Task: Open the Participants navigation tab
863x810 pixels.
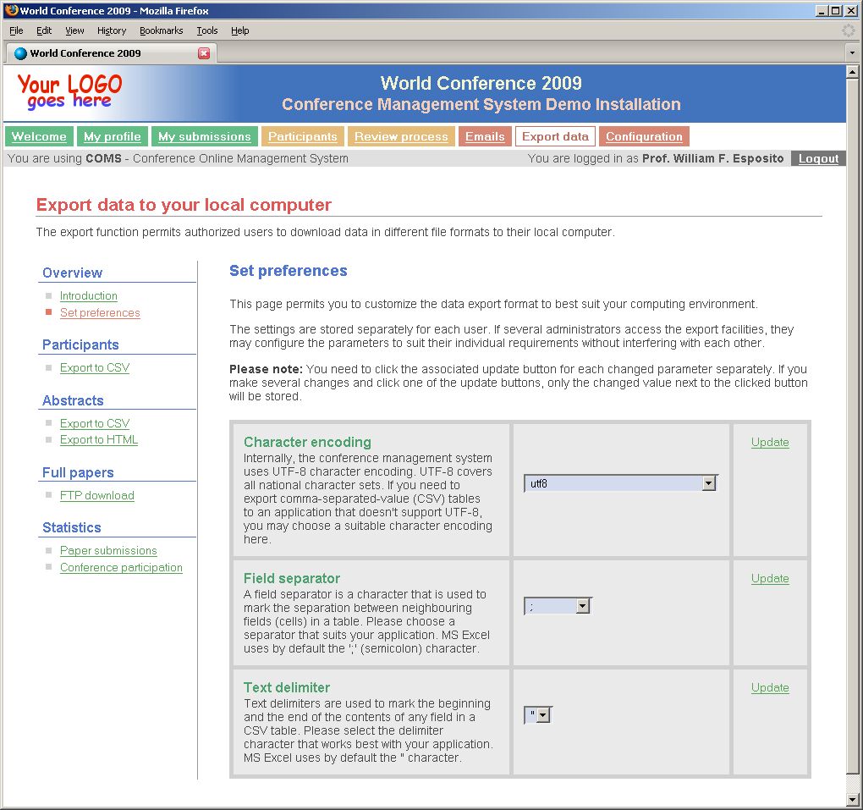Action: point(303,136)
